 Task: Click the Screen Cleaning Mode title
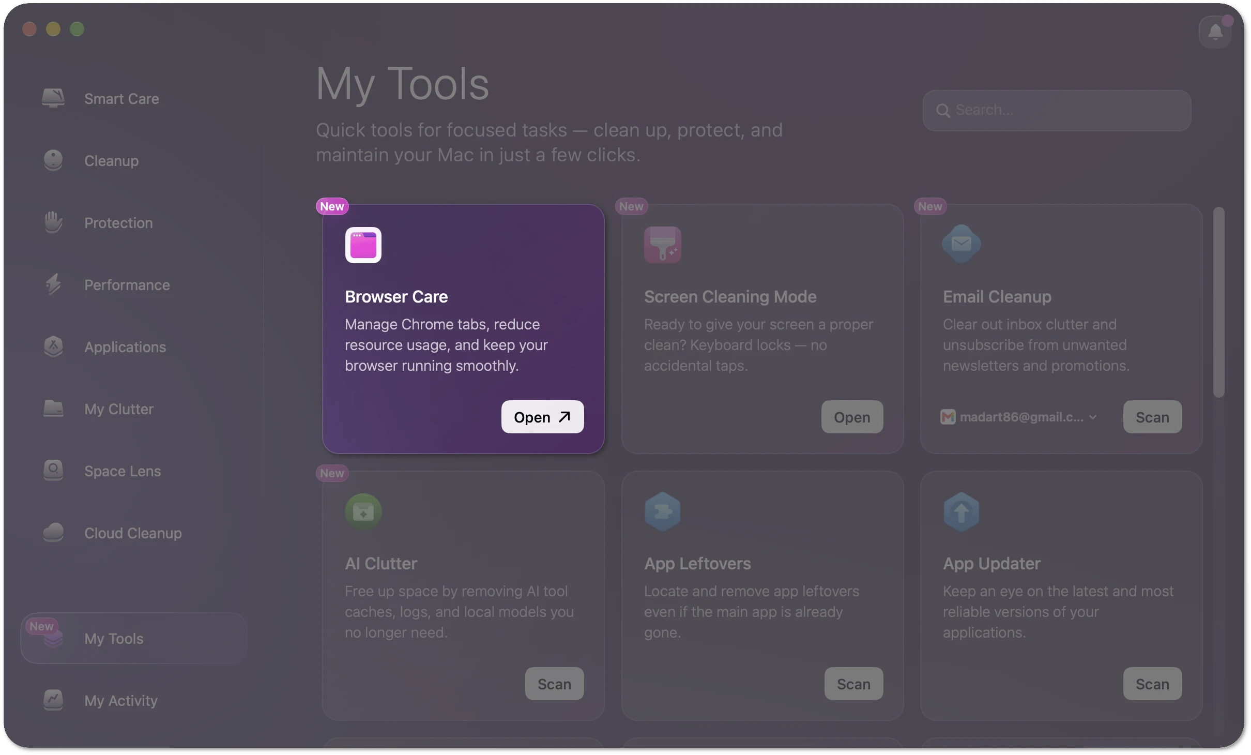point(730,297)
